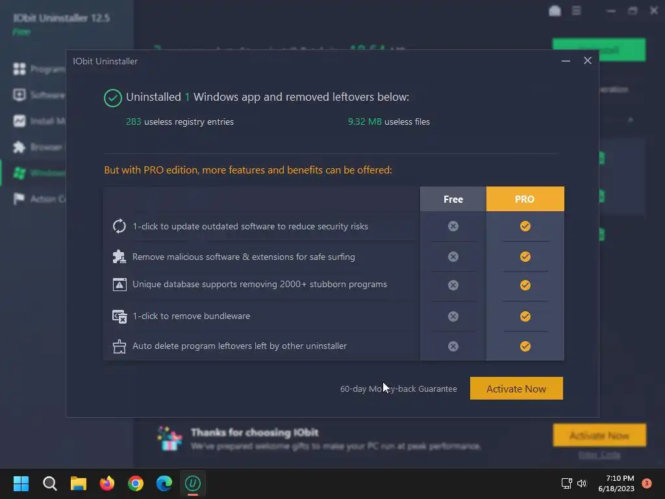Open the taskbar clock showing 7:10 PM
The width and height of the screenshot is (665, 499).
(616, 483)
